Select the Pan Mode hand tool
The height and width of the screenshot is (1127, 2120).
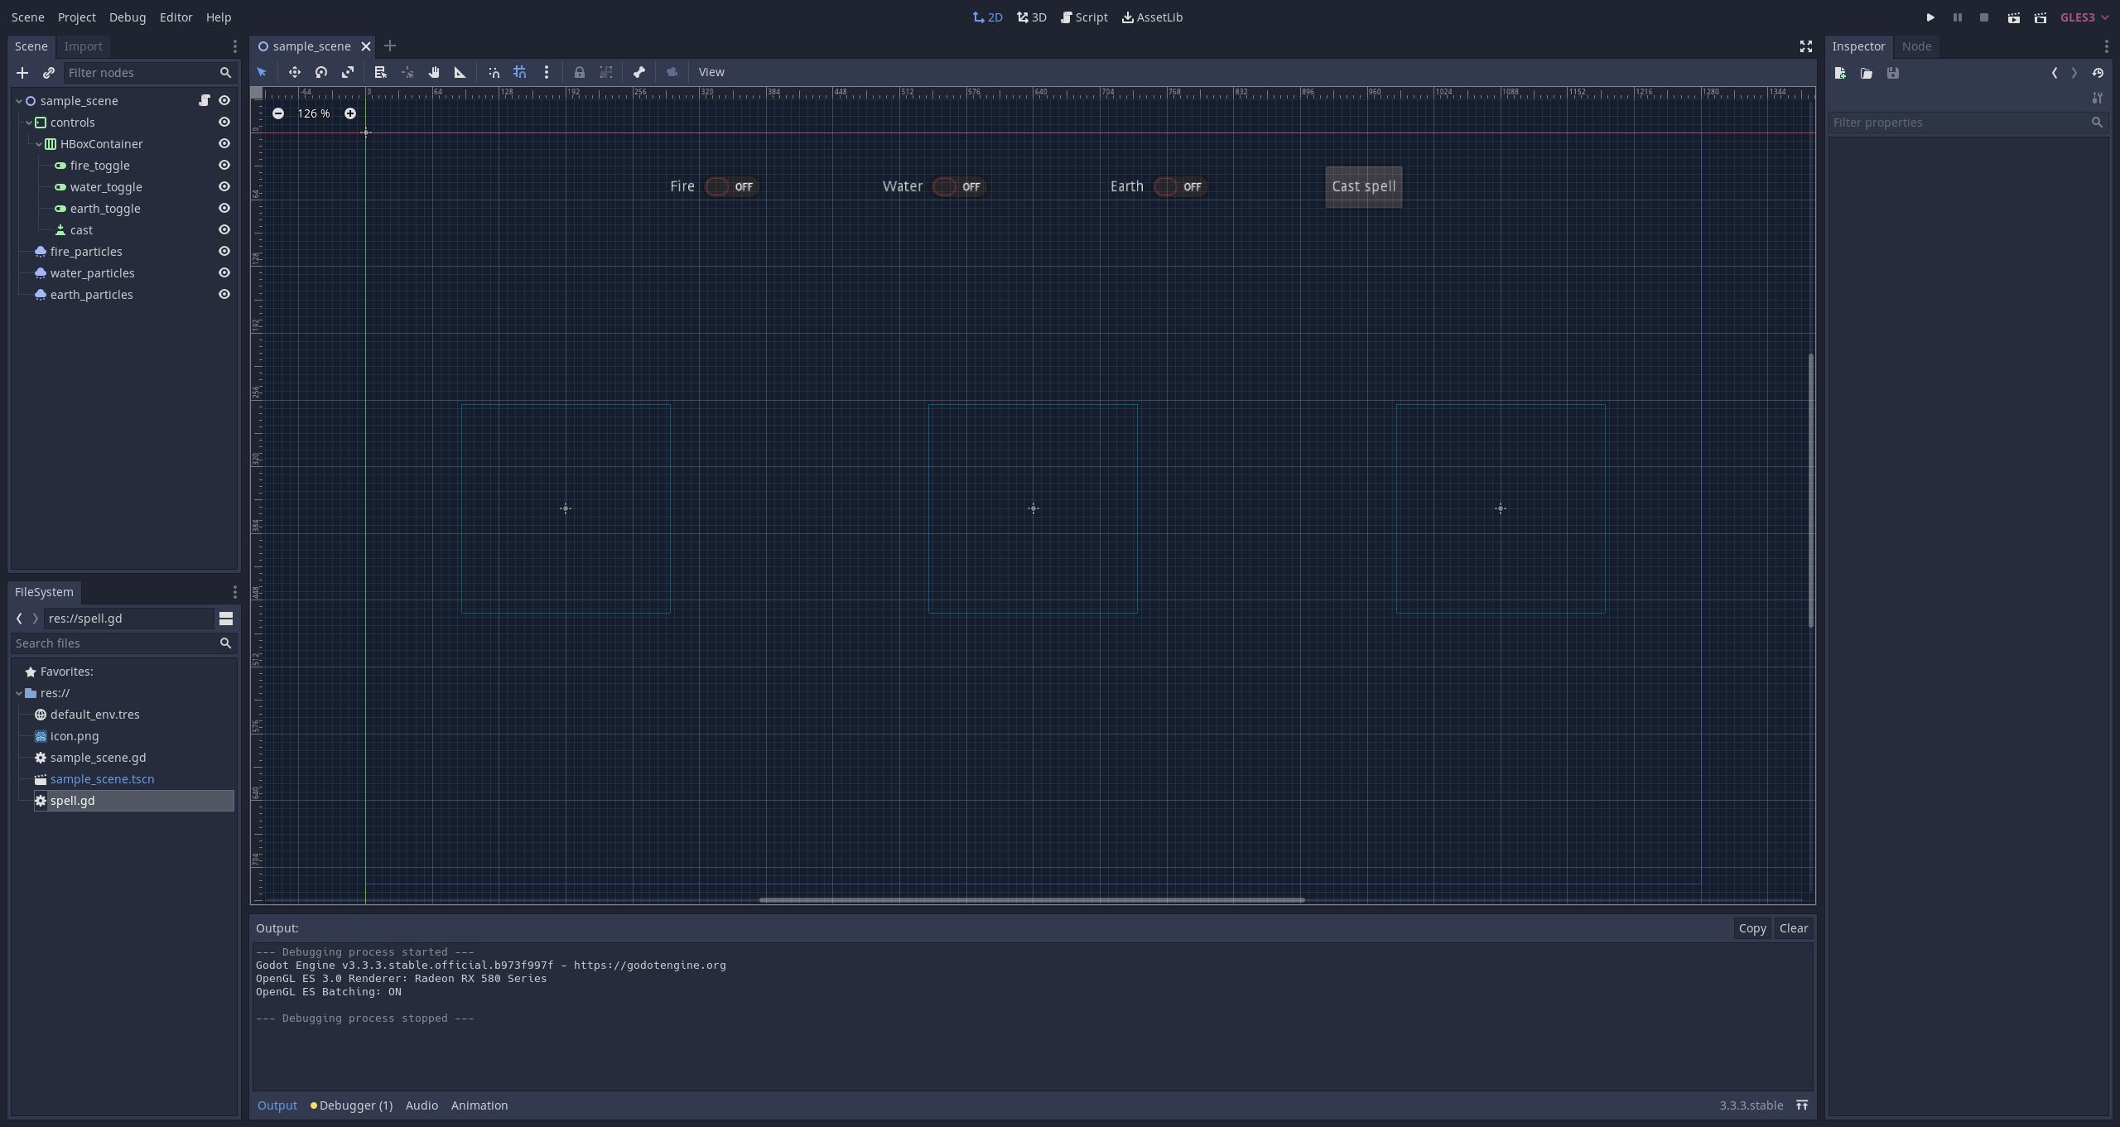[x=434, y=72]
